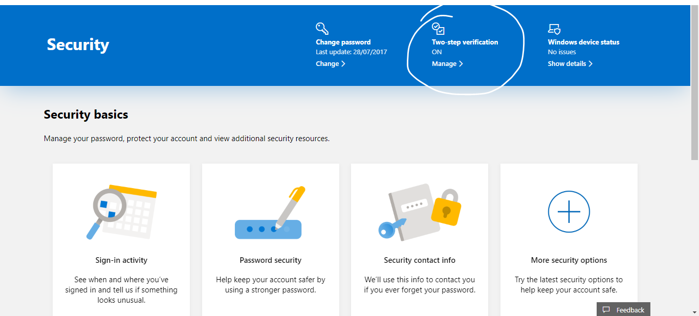The height and width of the screenshot is (316, 699).
Task: Click the Manage your password description text
Action: [187, 139]
